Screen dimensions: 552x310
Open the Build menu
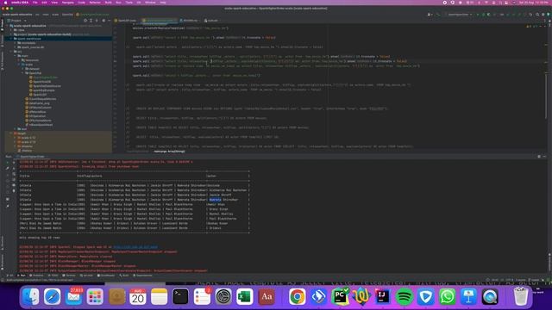[x=108, y=3]
